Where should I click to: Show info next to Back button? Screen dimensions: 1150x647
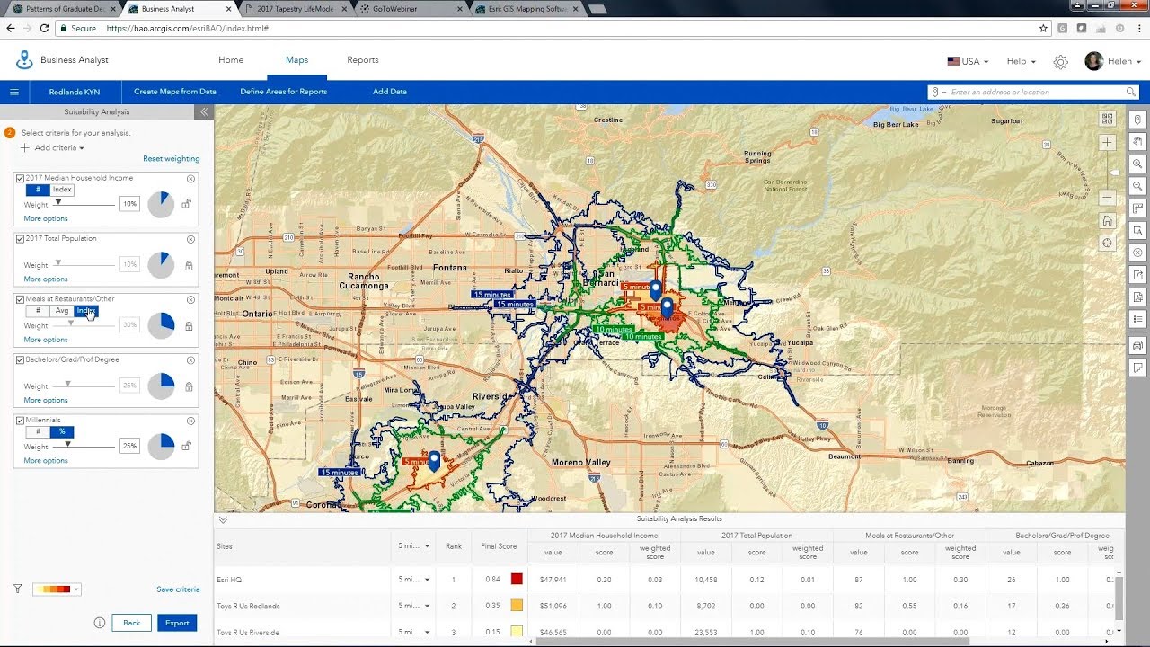(x=100, y=623)
